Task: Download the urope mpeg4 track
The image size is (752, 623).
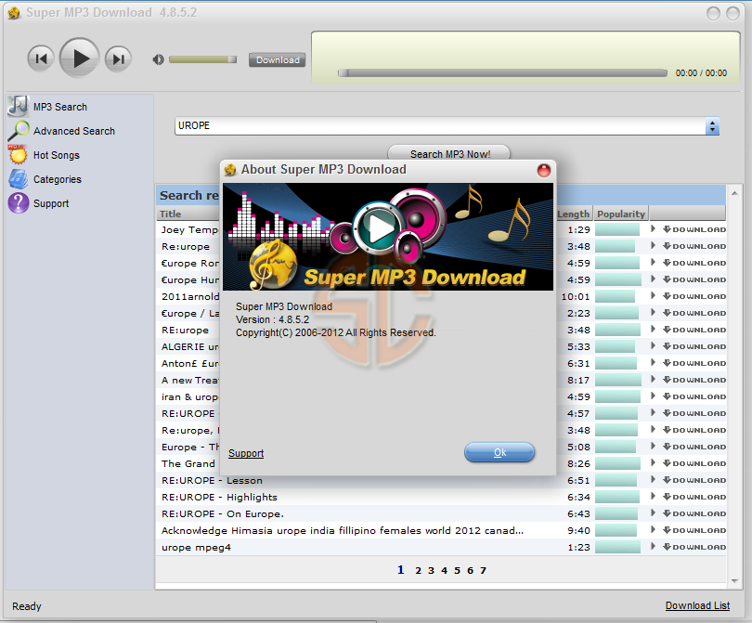Action: tap(694, 547)
